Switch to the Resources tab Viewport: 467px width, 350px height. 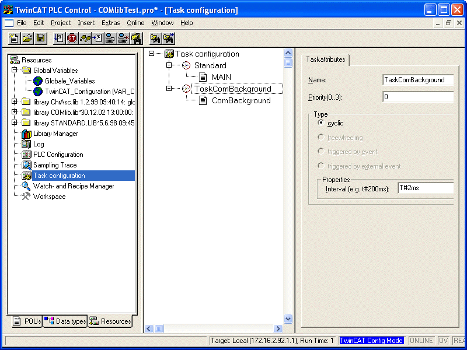point(110,321)
